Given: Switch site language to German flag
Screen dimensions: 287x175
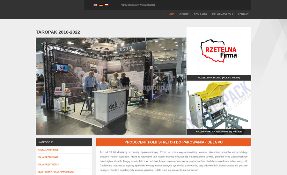Looking at the screenshot, I should pos(101,5).
